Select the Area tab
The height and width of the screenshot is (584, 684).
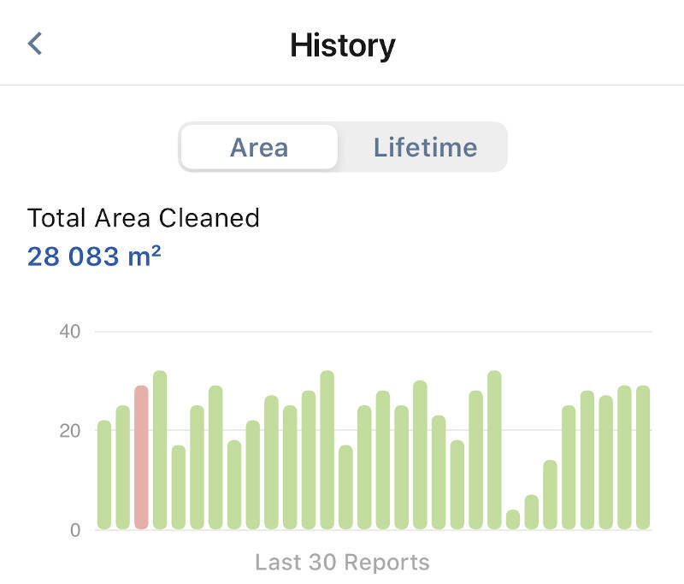pos(259,147)
